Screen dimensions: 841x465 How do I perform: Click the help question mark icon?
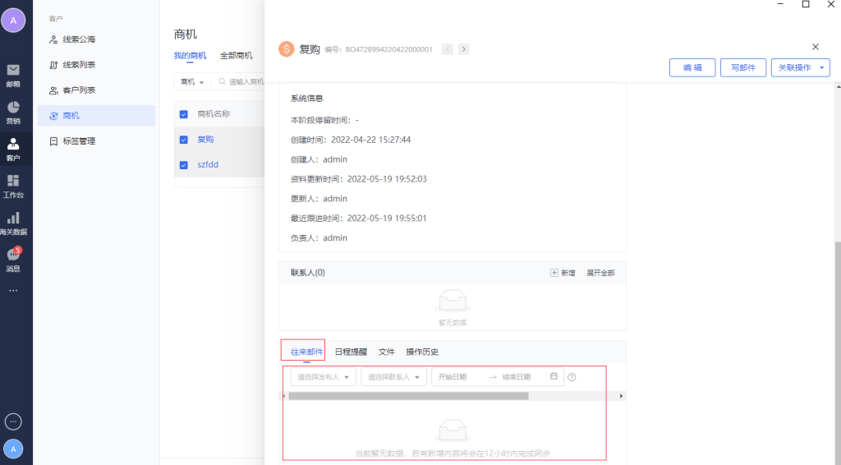tap(572, 377)
